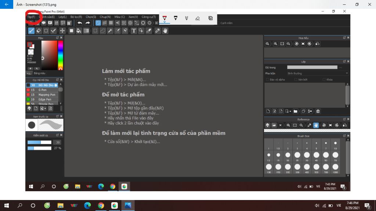Open the speech bubble icon in the top toolbar
The width and height of the screenshot is (376, 211).
tap(44, 23)
